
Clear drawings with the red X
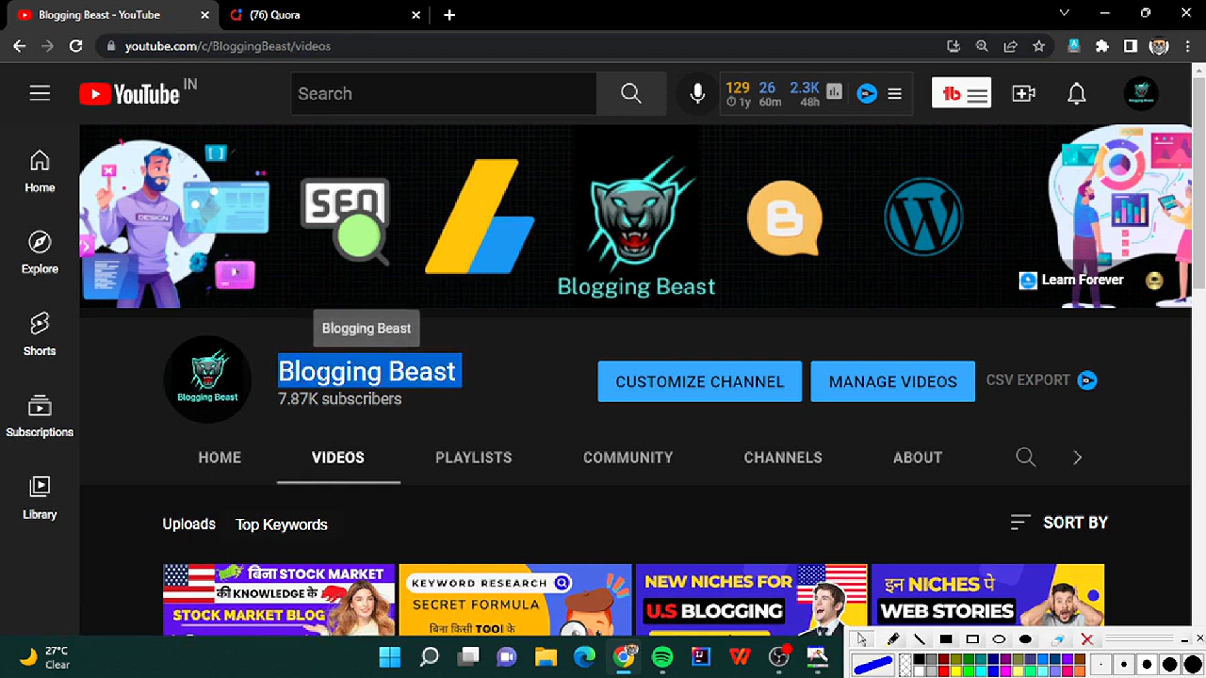coord(1087,639)
